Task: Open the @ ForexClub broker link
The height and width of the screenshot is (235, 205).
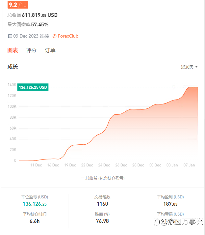Action: coord(65,36)
